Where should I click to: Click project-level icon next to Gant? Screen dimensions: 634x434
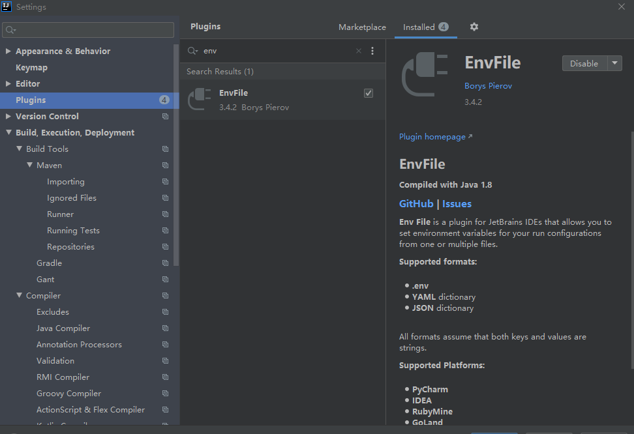coord(166,279)
